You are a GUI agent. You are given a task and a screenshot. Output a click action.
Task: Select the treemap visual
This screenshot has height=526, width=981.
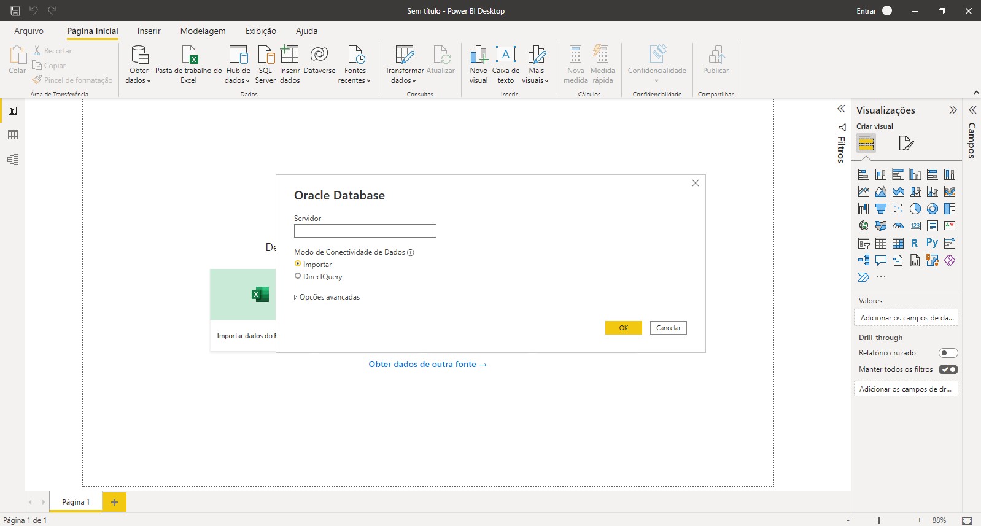(x=949, y=209)
